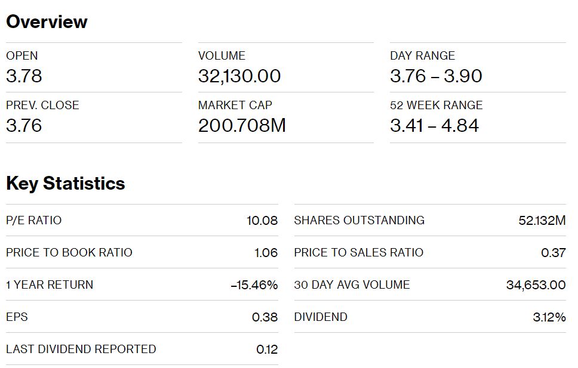Image resolution: width=578 pixels, height=368 pixels.
Task: Click the LAST DIVIDEND REPORTED label
Action: pos(81,349)
